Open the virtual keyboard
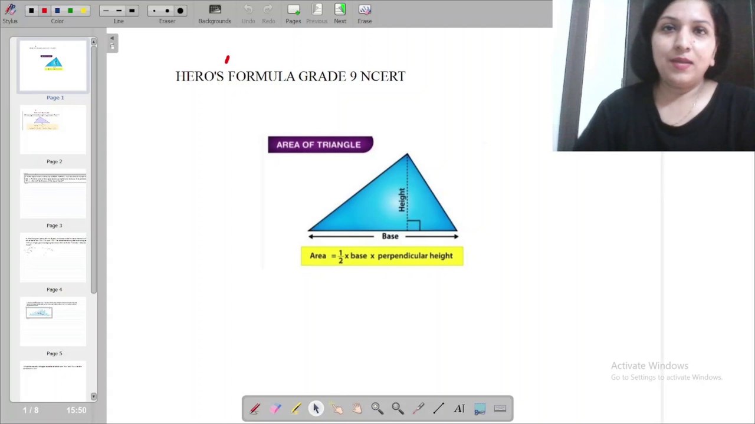The image size is (755, 424). pyautogui.click(x=500, y=409)
